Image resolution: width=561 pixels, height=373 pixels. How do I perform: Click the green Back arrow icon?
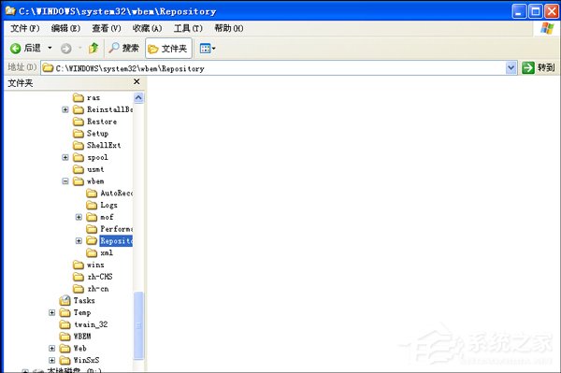[x=15, y=49]
